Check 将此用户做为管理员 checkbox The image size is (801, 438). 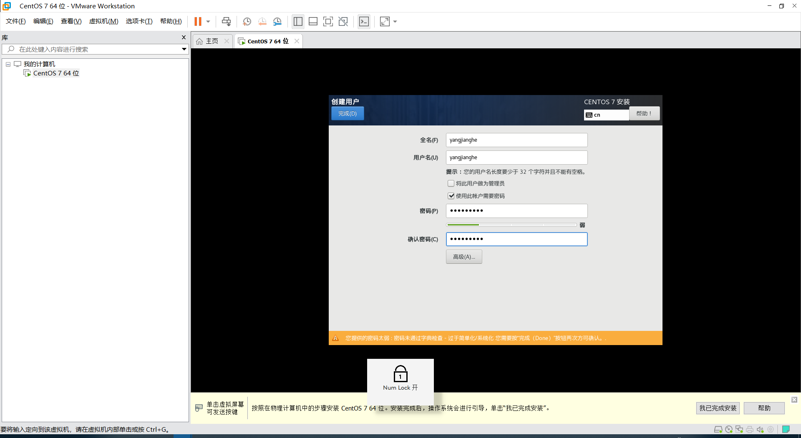pyautogui.click(x=451, y=183)
